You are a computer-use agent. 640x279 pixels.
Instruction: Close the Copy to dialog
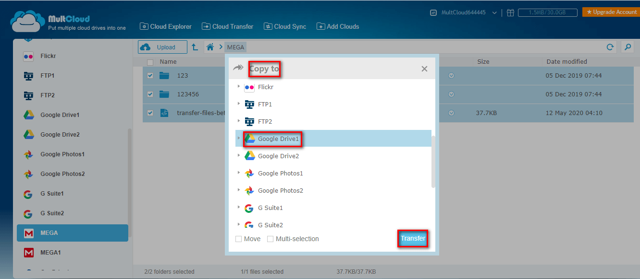424,69
